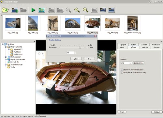Viewport: 163px width, 118px height.
Task: Switch to the Barvy tab
Action: (x=133, y=45)
